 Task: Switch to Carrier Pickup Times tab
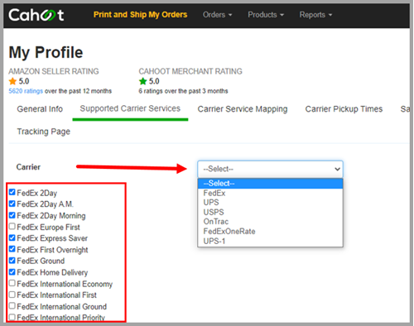tap(344, 109)
